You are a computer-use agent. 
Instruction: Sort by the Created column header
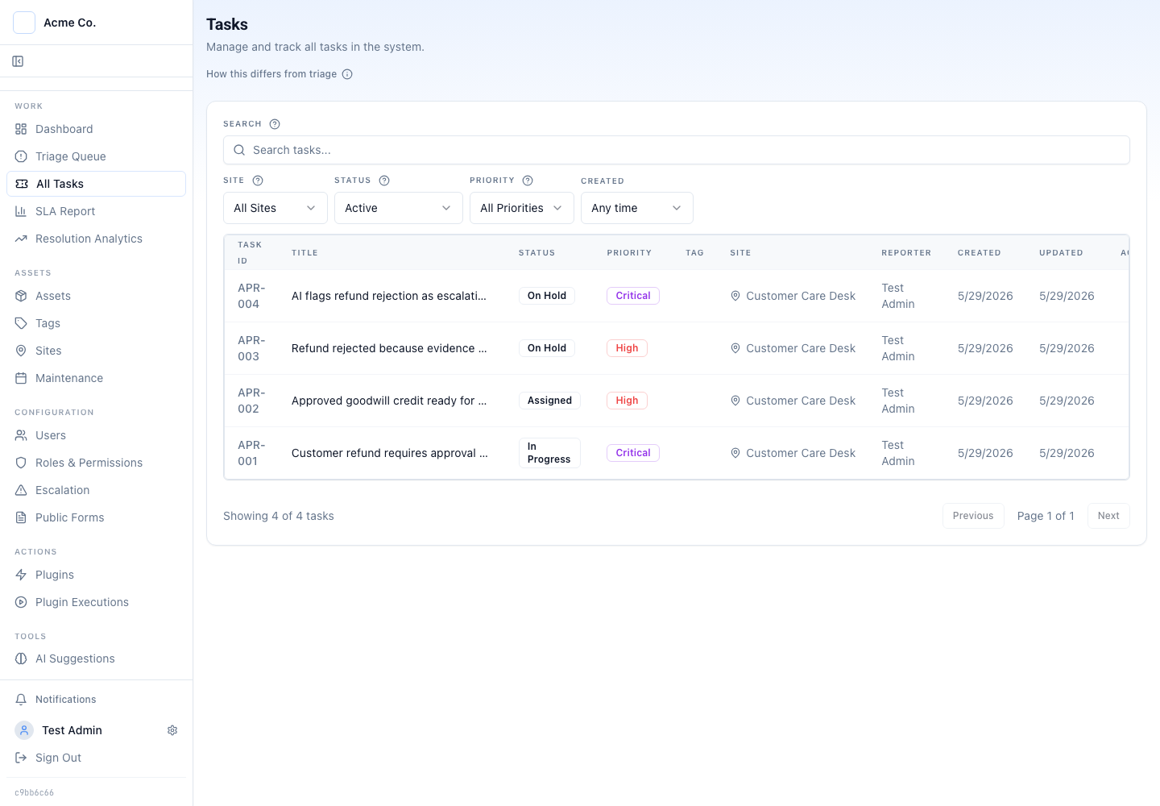click(979, 253)
